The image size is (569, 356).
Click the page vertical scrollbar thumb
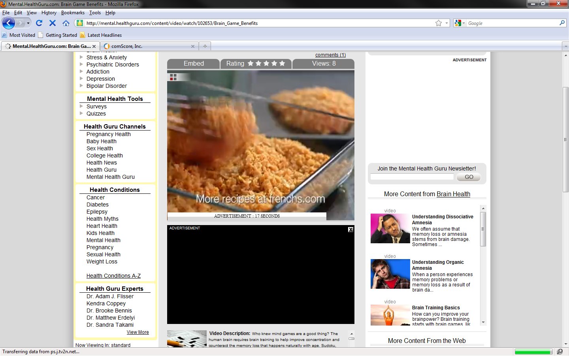tap(565, 139)
